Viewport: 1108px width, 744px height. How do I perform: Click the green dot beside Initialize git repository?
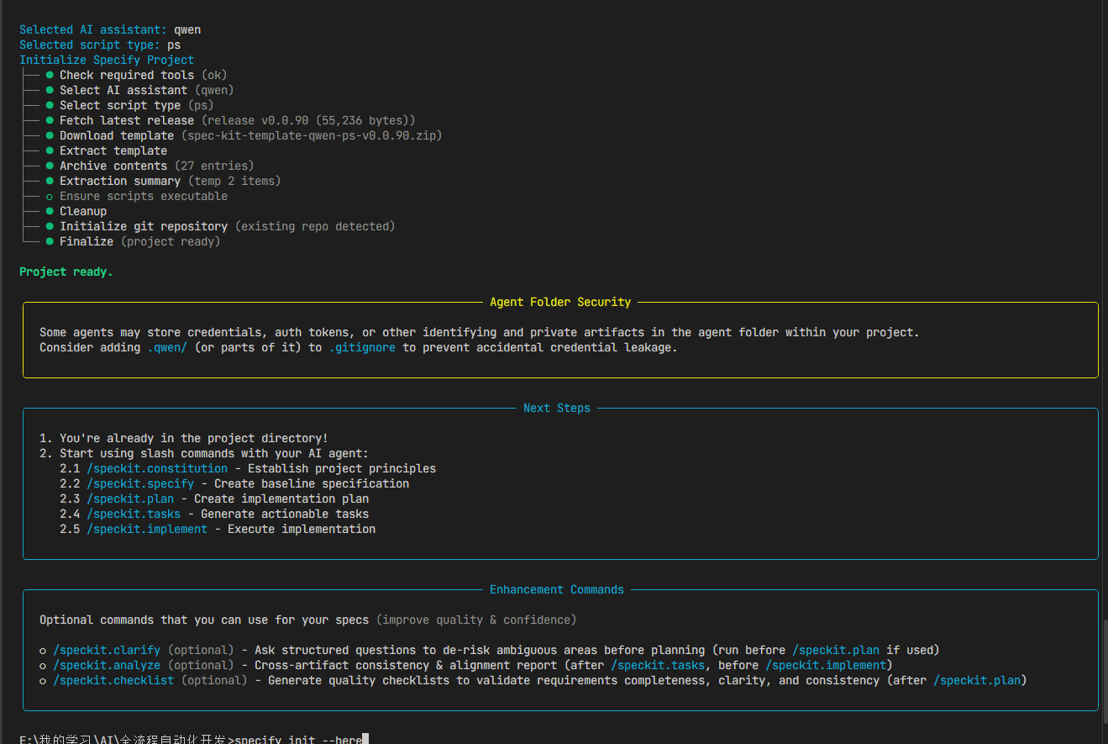pyautogui.click(x=50, y=227)
